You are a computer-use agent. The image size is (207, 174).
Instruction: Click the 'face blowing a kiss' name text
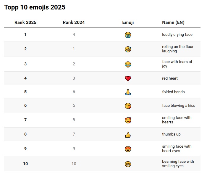pos(179,105)
